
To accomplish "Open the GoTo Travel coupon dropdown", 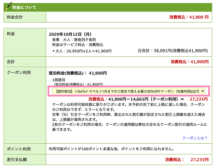I will tap(129, 91).
